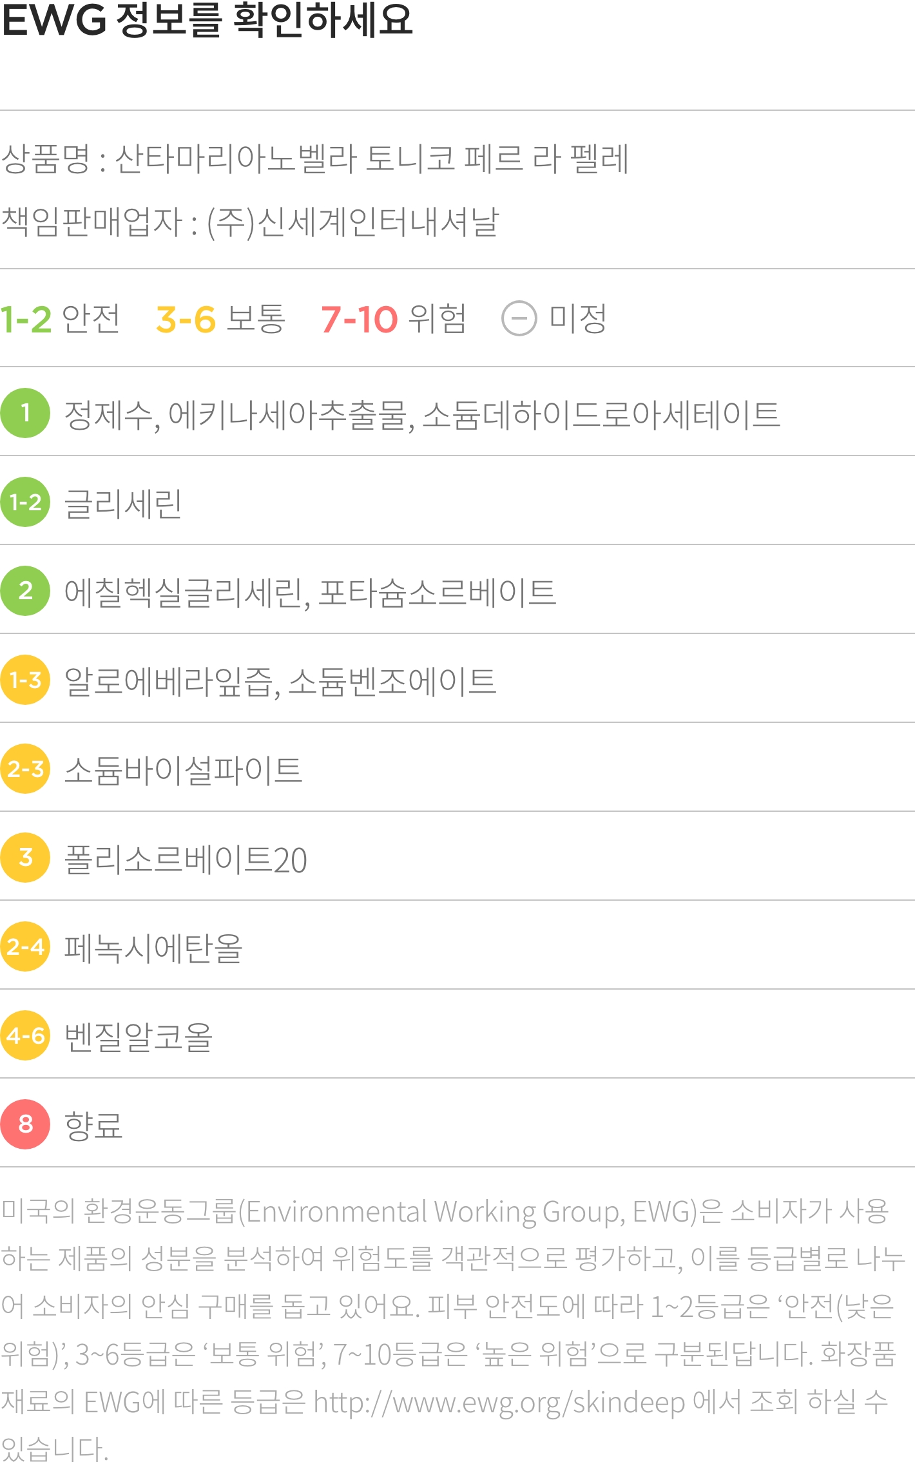Click the EWG 정보를 확인하세요 heading
This screenshot has height=1469, width=915.
[207, 19]
